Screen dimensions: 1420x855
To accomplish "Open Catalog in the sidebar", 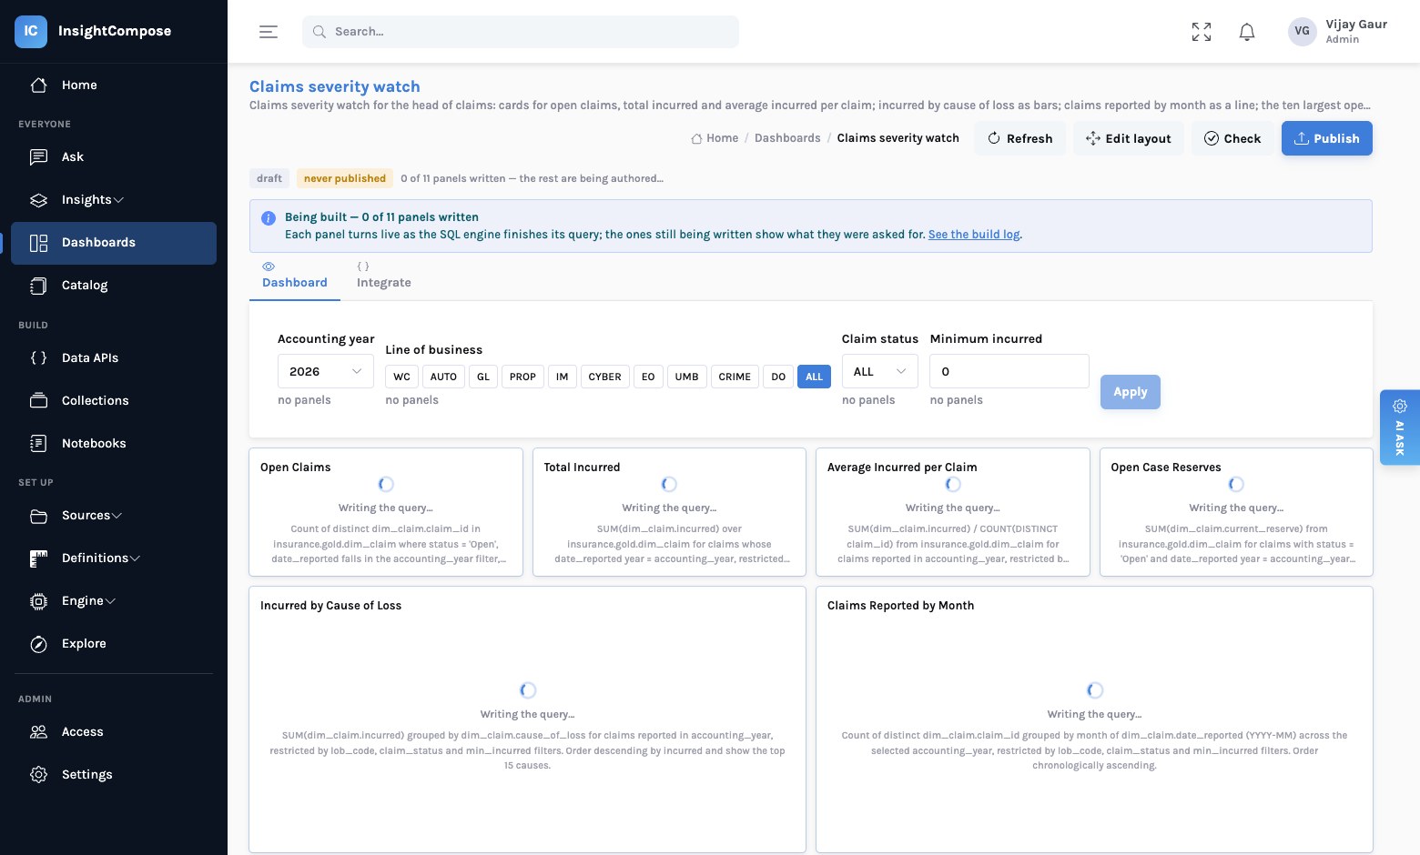I will (x=114, y=286).
